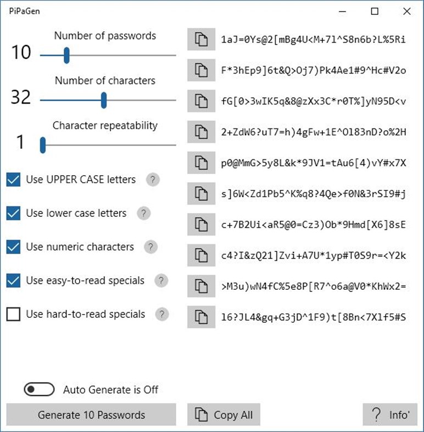
Task: Copy the password starting with fG[0>3wIK
Action: (201, 101)
